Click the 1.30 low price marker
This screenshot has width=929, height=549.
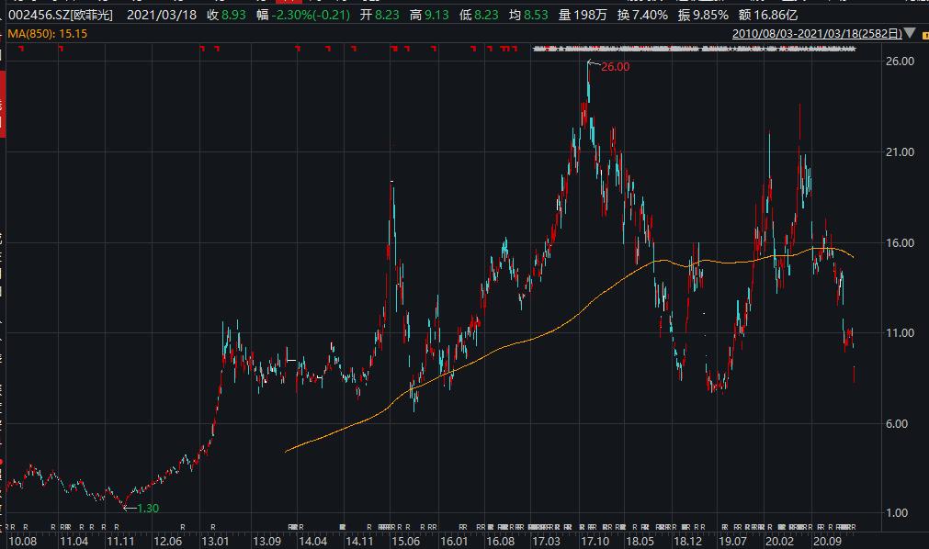click(x=147, y=508)
